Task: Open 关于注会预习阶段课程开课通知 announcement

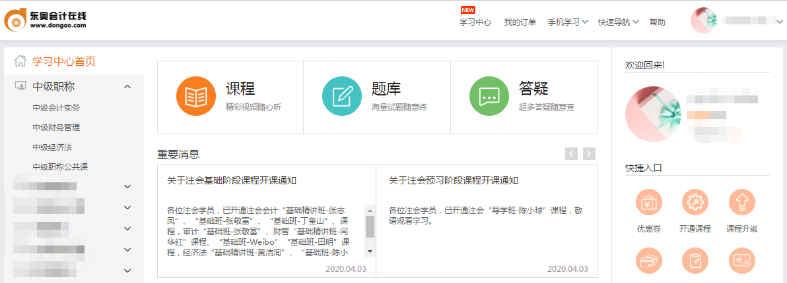Action: [x=454, y=180]
